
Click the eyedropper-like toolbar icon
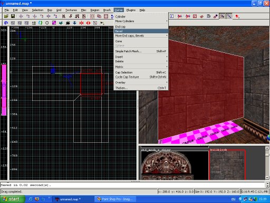(x=215, y=16)
